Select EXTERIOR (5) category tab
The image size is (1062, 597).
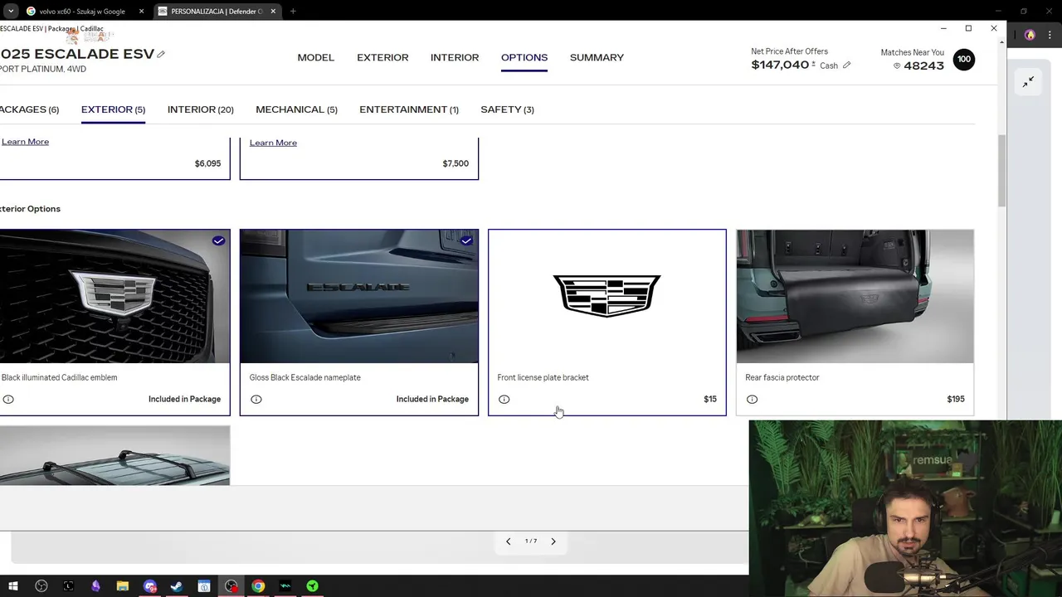point(113,109)
